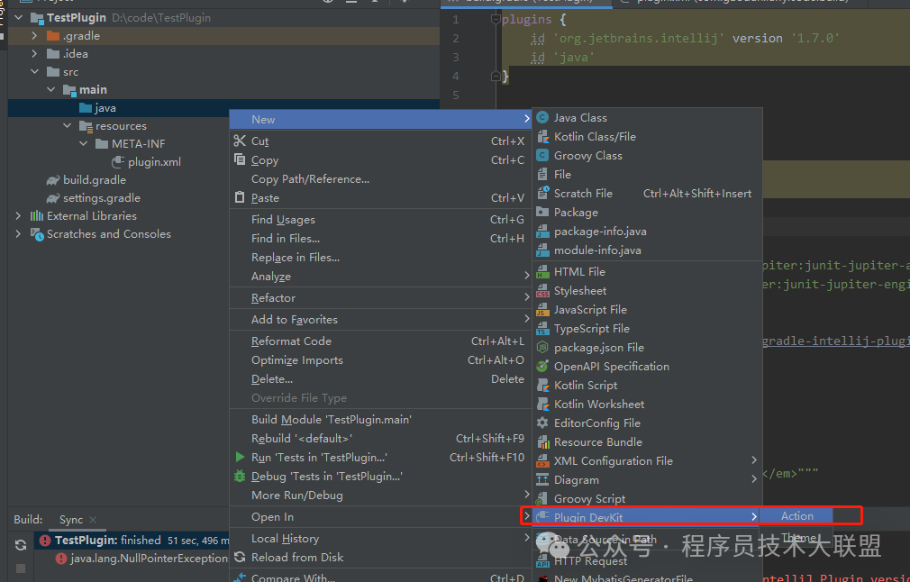This screenshot has height=582, width=910.
Task: Select TestPlugin finished build result row
Action: click(133, 541)
